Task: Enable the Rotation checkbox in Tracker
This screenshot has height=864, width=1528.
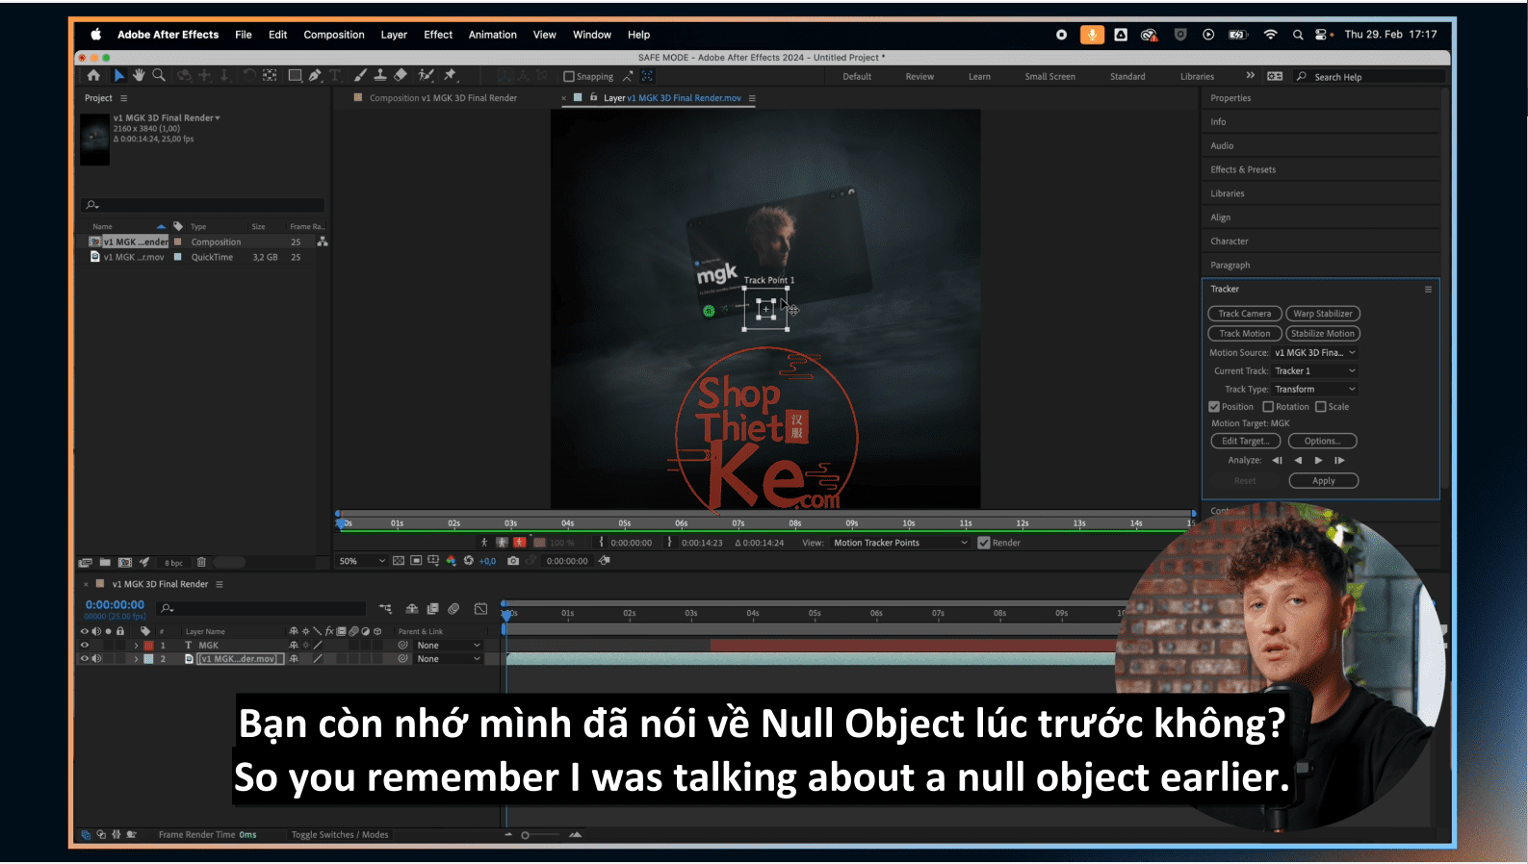Action: pos(1268,407)
